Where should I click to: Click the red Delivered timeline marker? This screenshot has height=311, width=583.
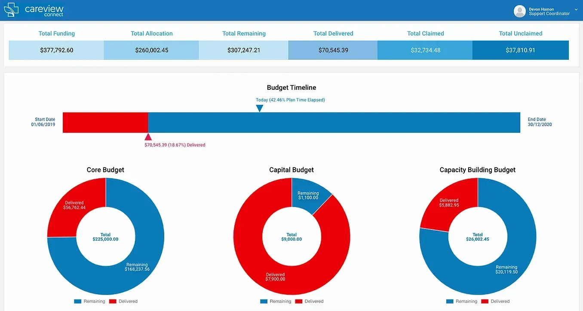(x=148, y=137)
